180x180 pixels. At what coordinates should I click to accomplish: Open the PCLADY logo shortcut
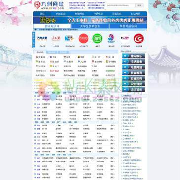tap(125, 38)
